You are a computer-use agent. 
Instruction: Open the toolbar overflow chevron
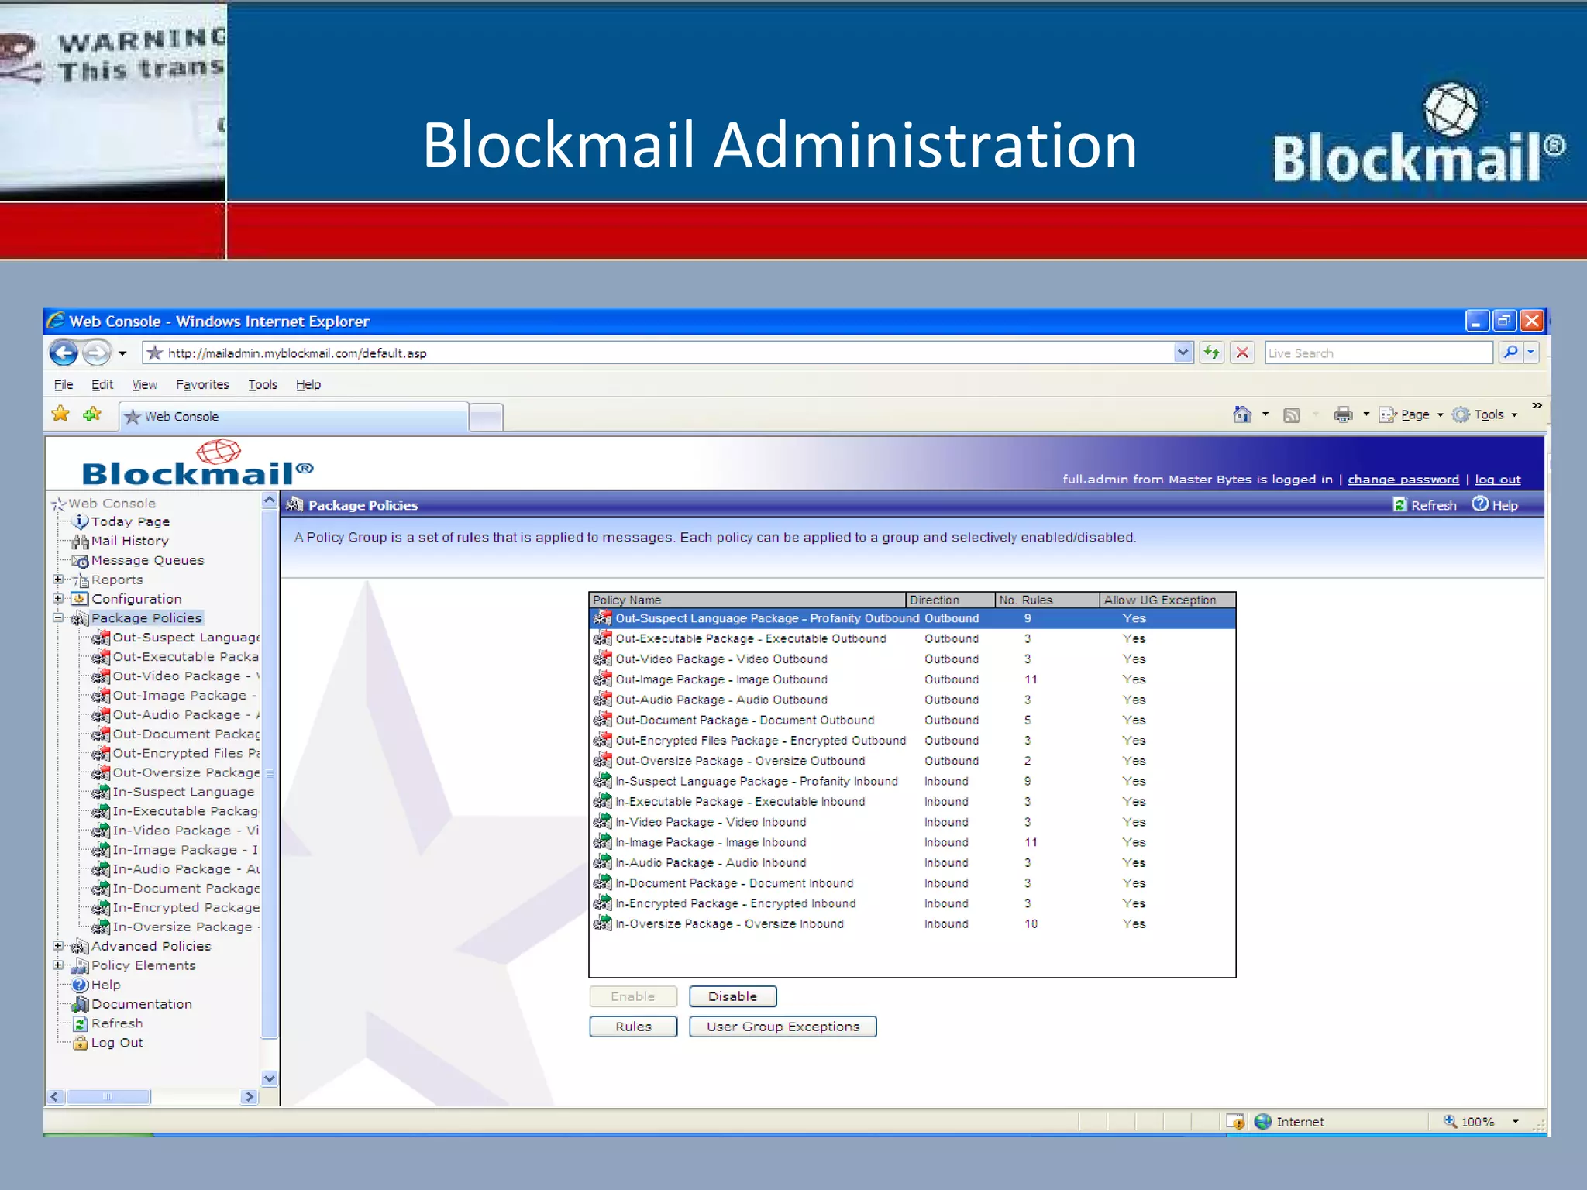coord(1537,405)
